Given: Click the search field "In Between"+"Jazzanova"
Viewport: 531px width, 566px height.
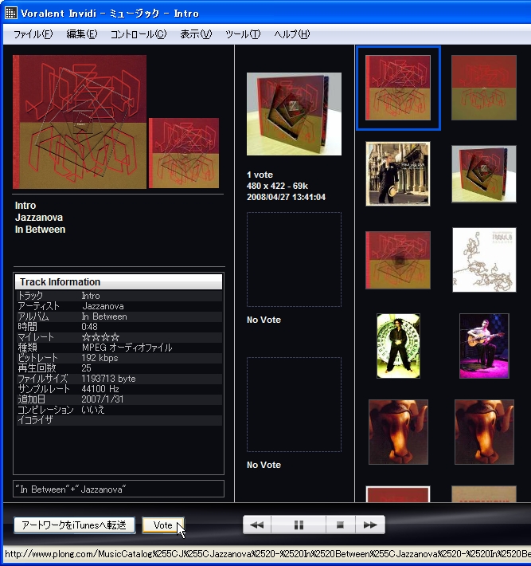Looking at the screenshot, I should point(119,489).
